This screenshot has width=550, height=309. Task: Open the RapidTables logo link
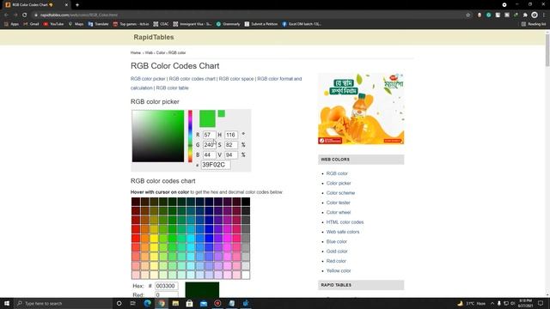click(154, 37)
